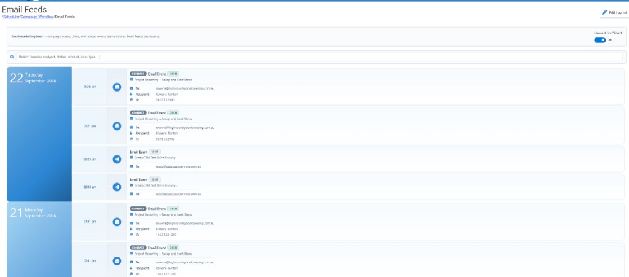Click the Recipient person icon in 01:21 pm event

coord(131,133)
